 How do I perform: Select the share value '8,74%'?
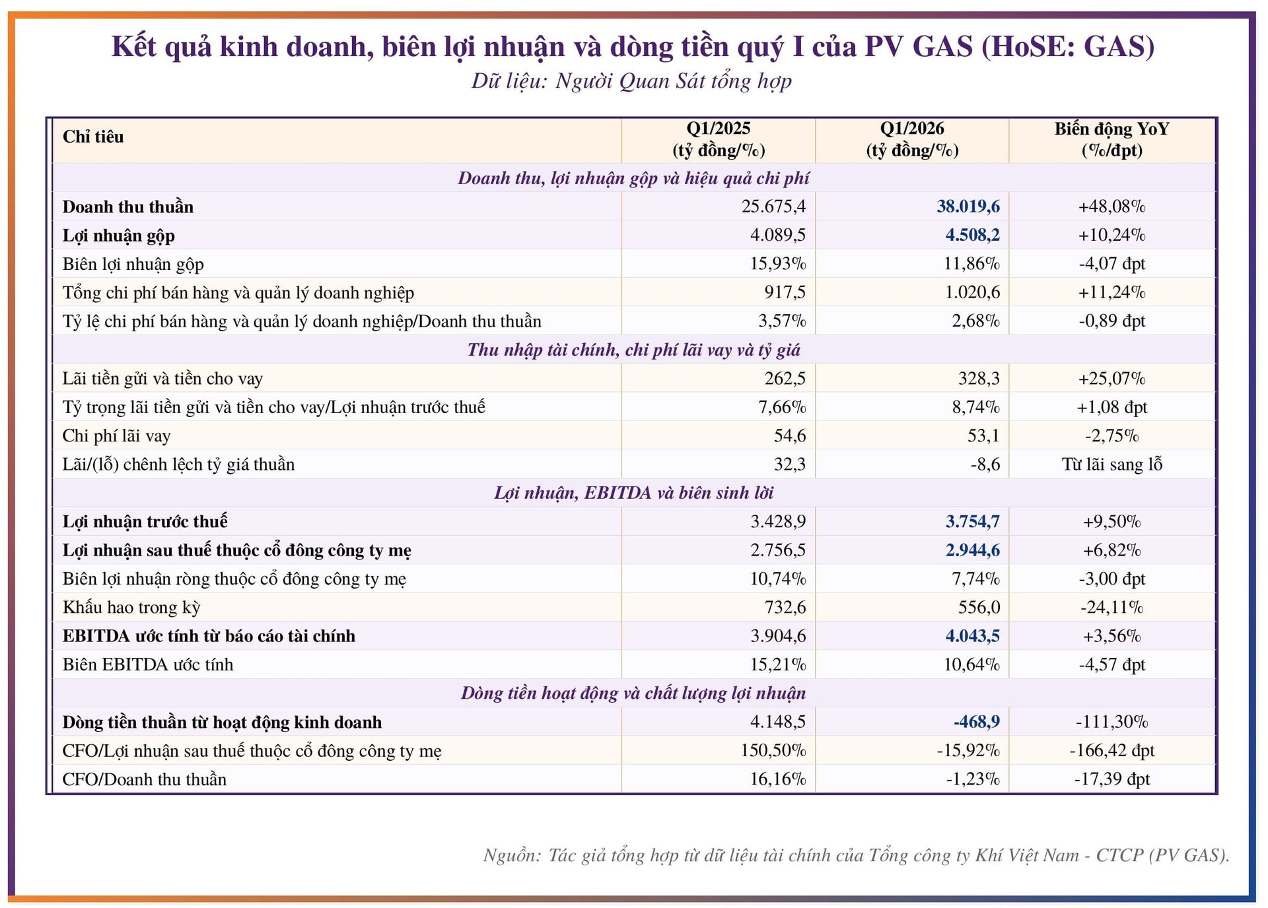coord(976,407)
